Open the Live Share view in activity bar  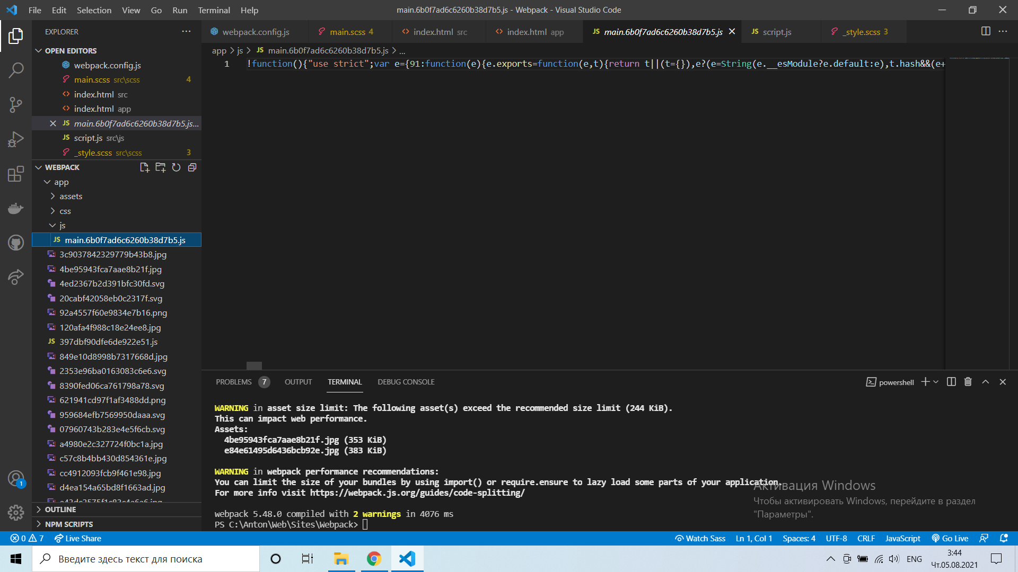(16, 277)
